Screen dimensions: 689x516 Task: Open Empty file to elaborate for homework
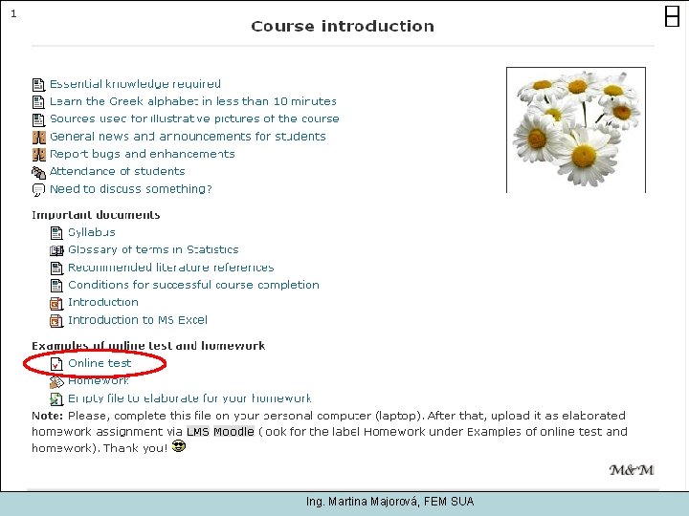click(189, 398)
